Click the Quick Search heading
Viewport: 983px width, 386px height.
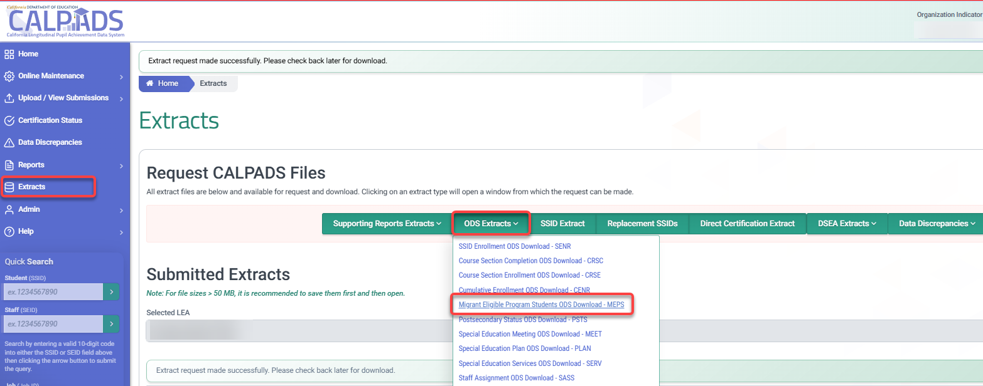click(29, 261)
